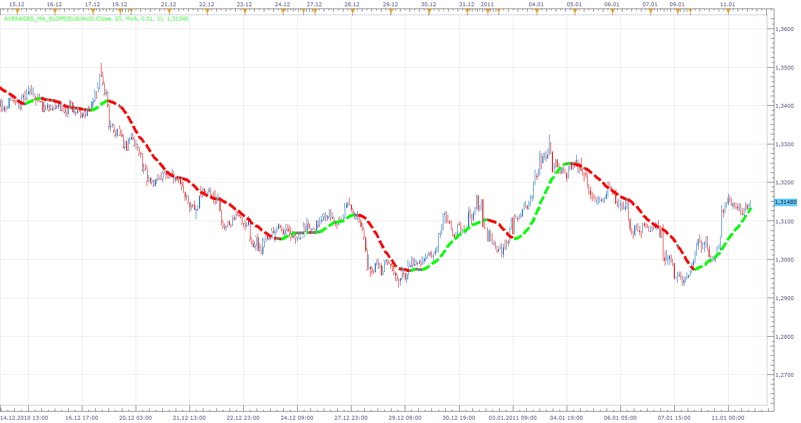Click the orange day marker under 16.12
The height and width of the screenshot is (423, 801).
(55, 11)
